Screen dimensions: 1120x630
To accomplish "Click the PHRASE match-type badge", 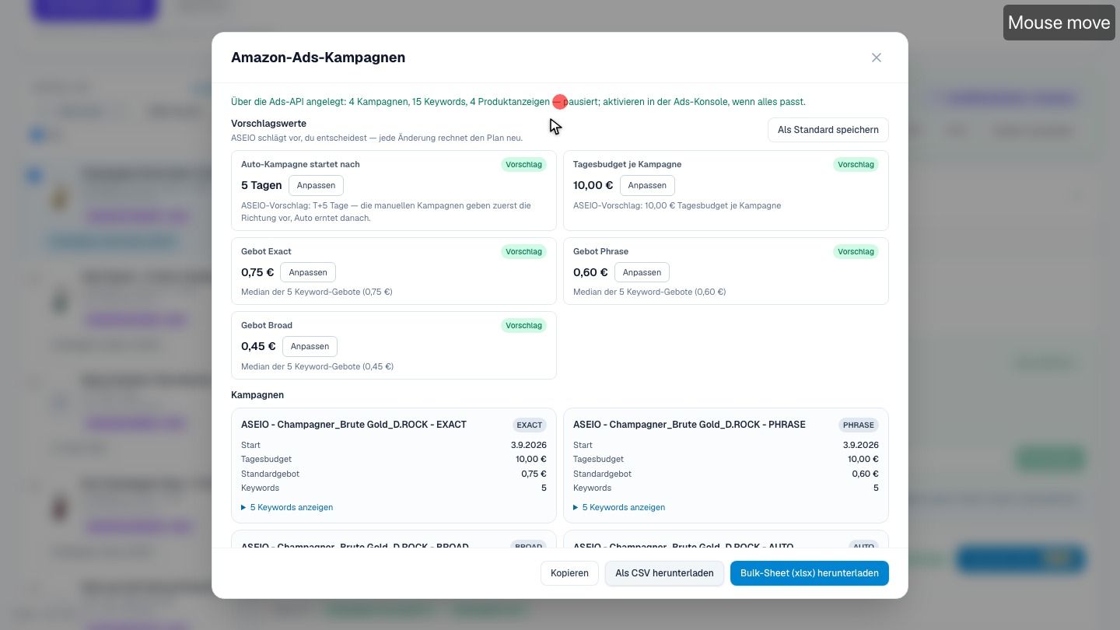I will 859,425.
